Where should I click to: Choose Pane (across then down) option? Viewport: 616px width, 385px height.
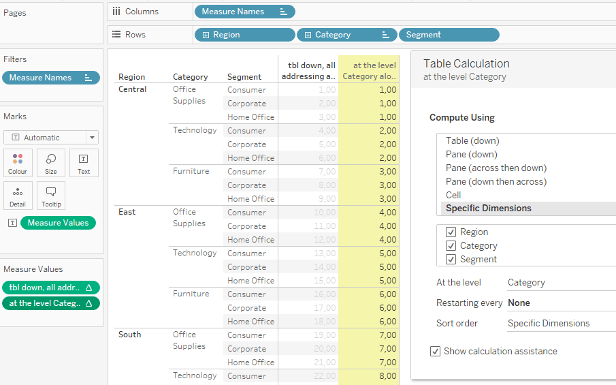point(496,168)
